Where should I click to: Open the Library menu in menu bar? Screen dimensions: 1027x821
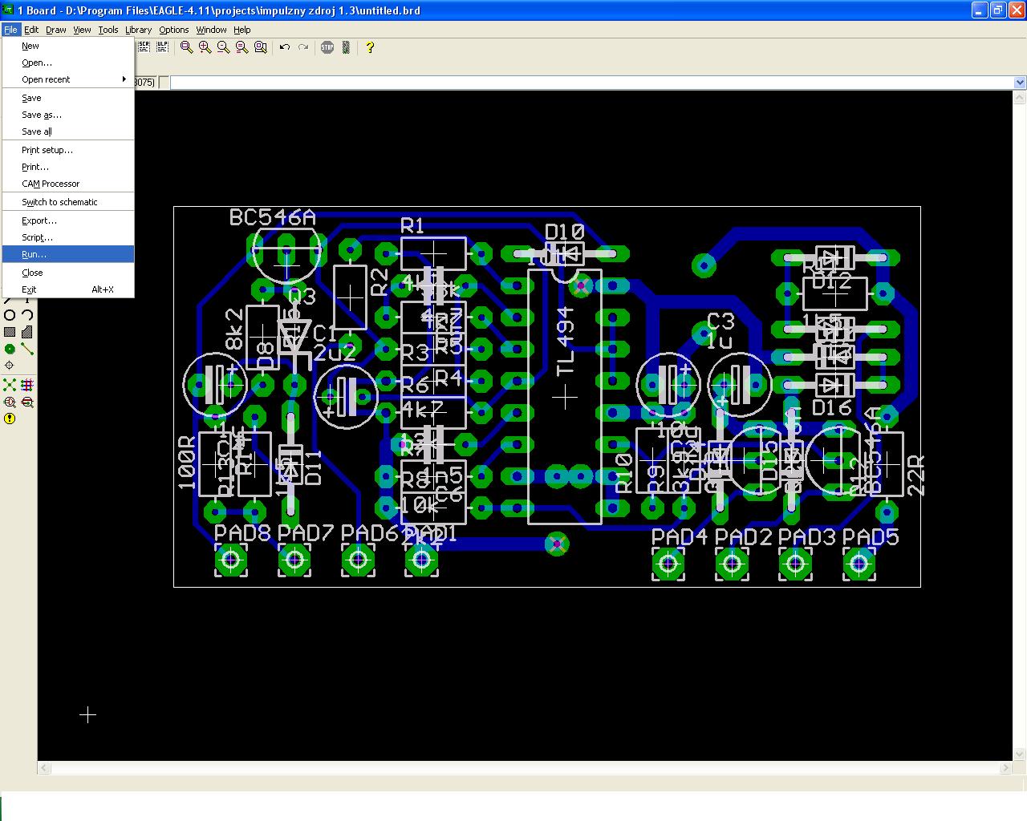[138, 30]
